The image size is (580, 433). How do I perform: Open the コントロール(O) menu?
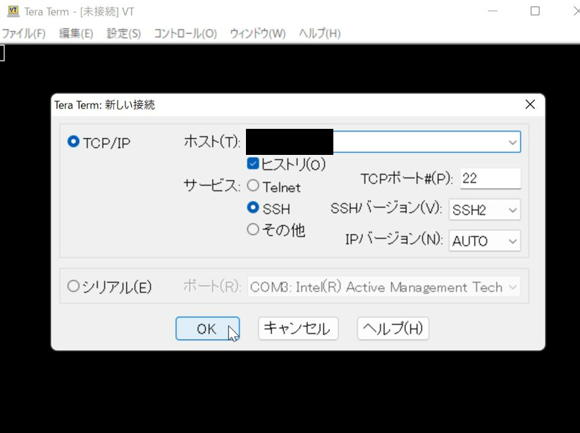[x=185, y=34]
